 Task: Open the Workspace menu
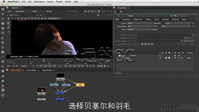pyautogui.click(x=39, y=2)
